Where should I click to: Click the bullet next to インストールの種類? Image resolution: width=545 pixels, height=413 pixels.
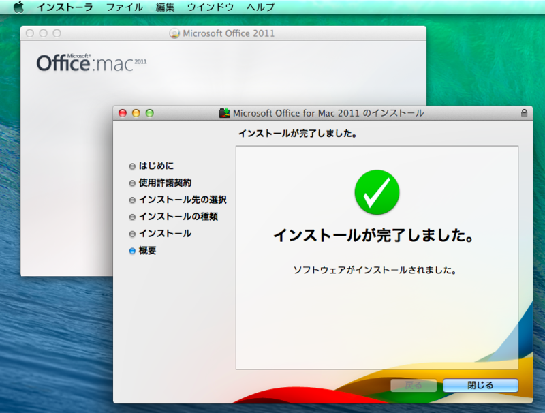pyautogui.click(x=132, y=217)
